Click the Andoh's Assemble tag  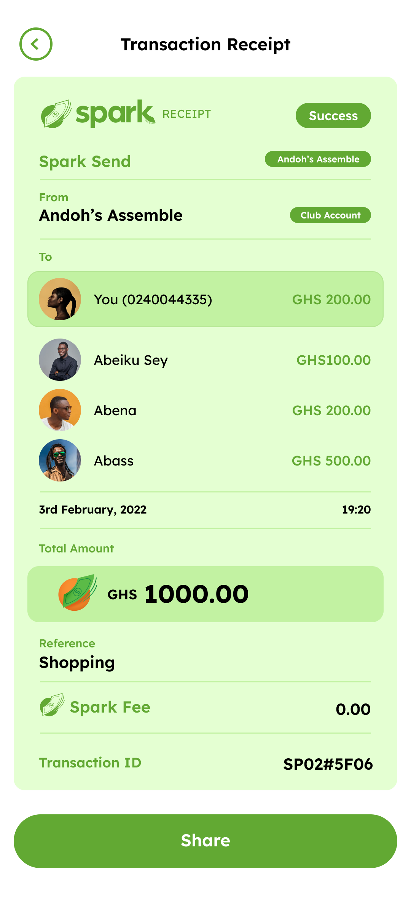(318, 159)
